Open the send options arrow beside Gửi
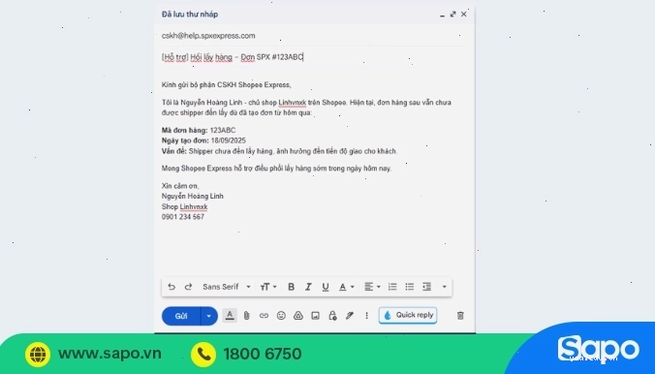The image size is (655, 374). (x=209, y=316)
